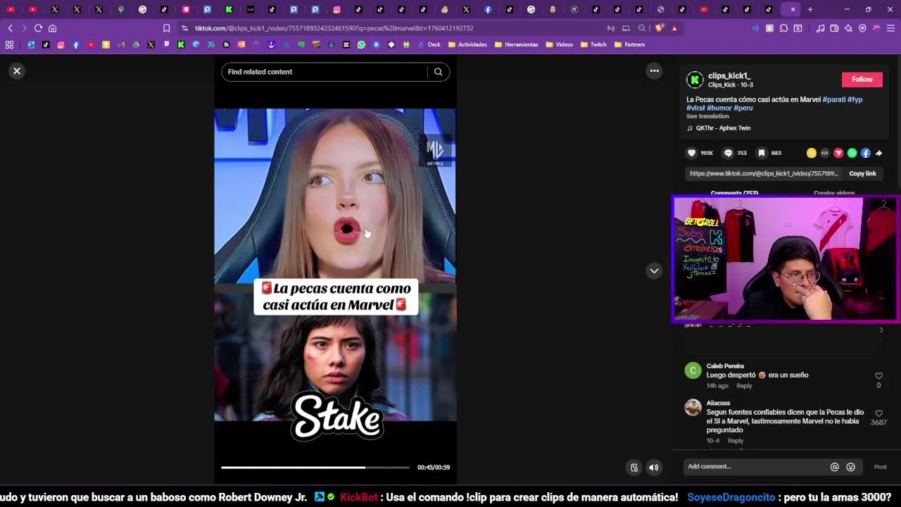Expand more share options arrow
Screen dimensions: 901x507
pos(878,153)
